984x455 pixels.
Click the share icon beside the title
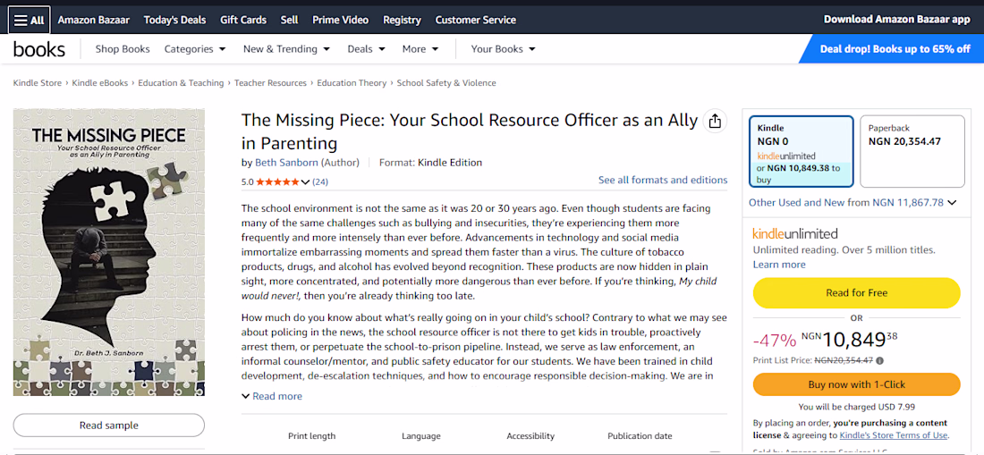[714, 122]
